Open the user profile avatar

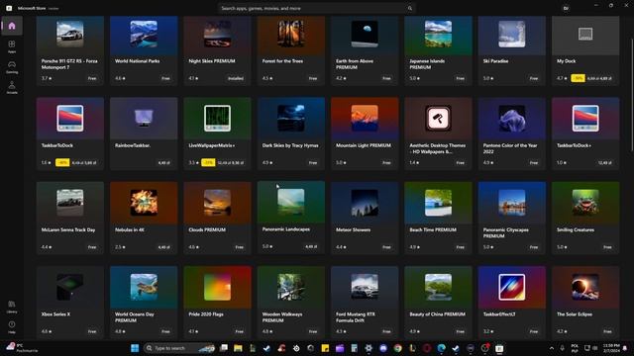tap(566, 8)
